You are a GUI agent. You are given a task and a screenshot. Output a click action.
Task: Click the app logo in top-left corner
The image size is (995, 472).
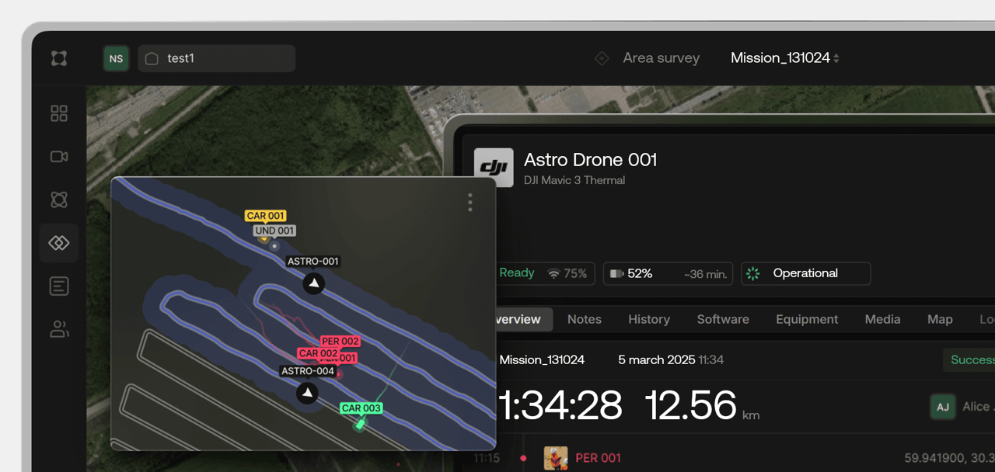pos(59,58)
